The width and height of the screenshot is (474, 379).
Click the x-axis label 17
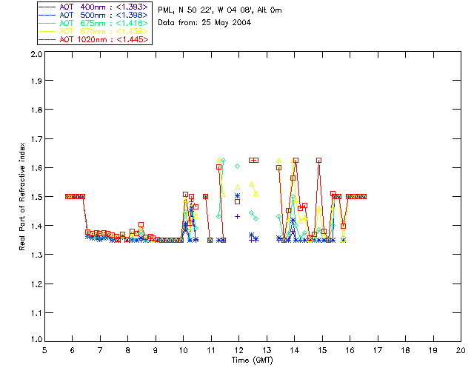[378, 350]
